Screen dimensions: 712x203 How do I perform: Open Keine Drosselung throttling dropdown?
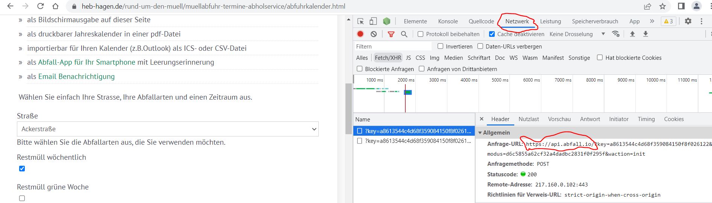(x=577, y=34)
